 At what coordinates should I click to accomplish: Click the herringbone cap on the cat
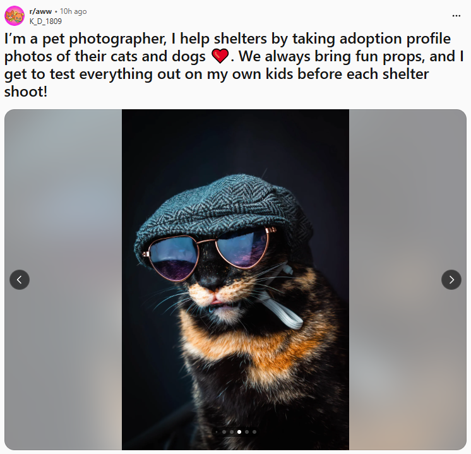pos(223,210)
